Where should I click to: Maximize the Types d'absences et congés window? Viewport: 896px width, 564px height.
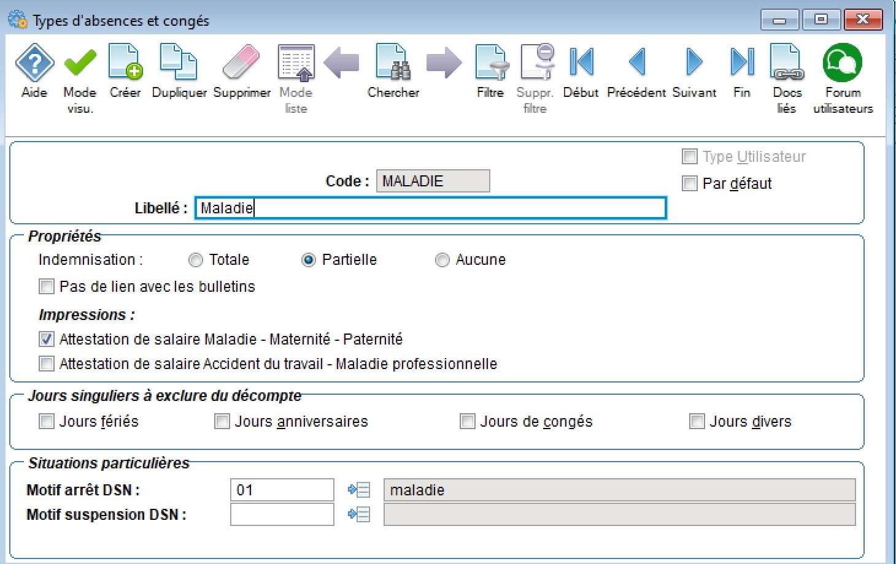(821, 20)
